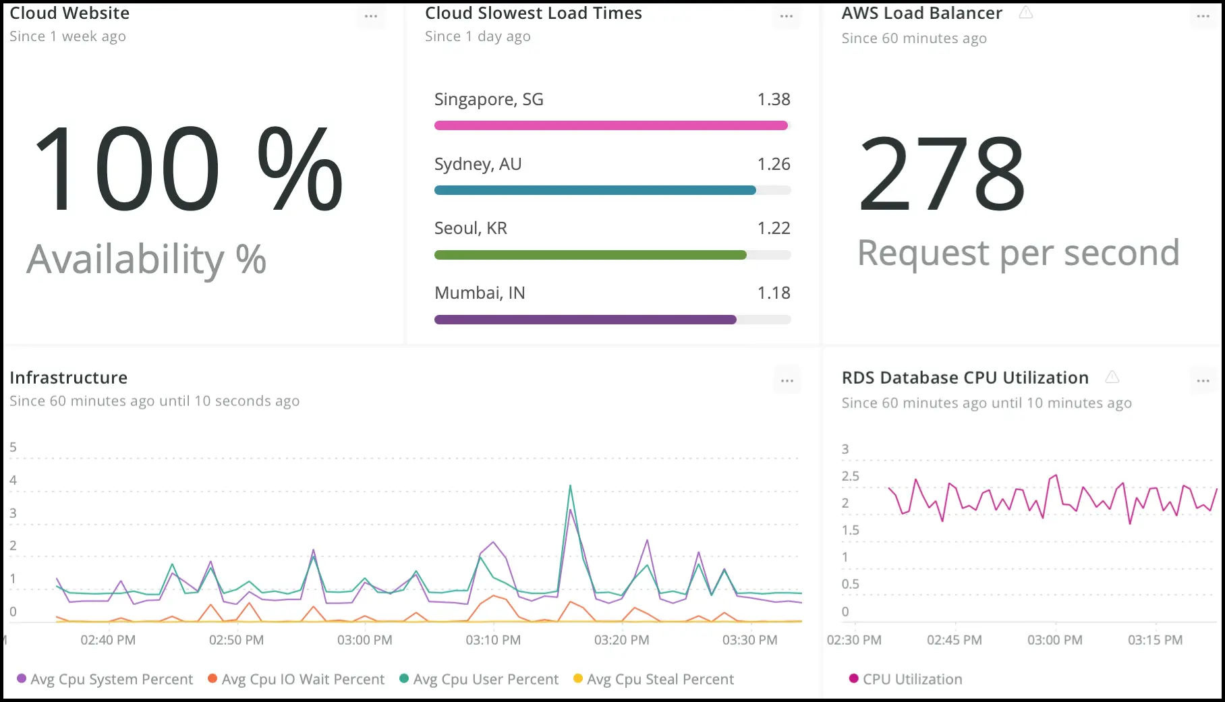Open the Cloud Slowest Load Times options menu
The width and height of the screenshot is (1225, 702).
(x=787, y=17)
